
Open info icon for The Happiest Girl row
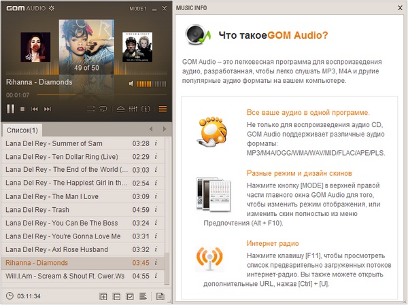tap(156, 183)
